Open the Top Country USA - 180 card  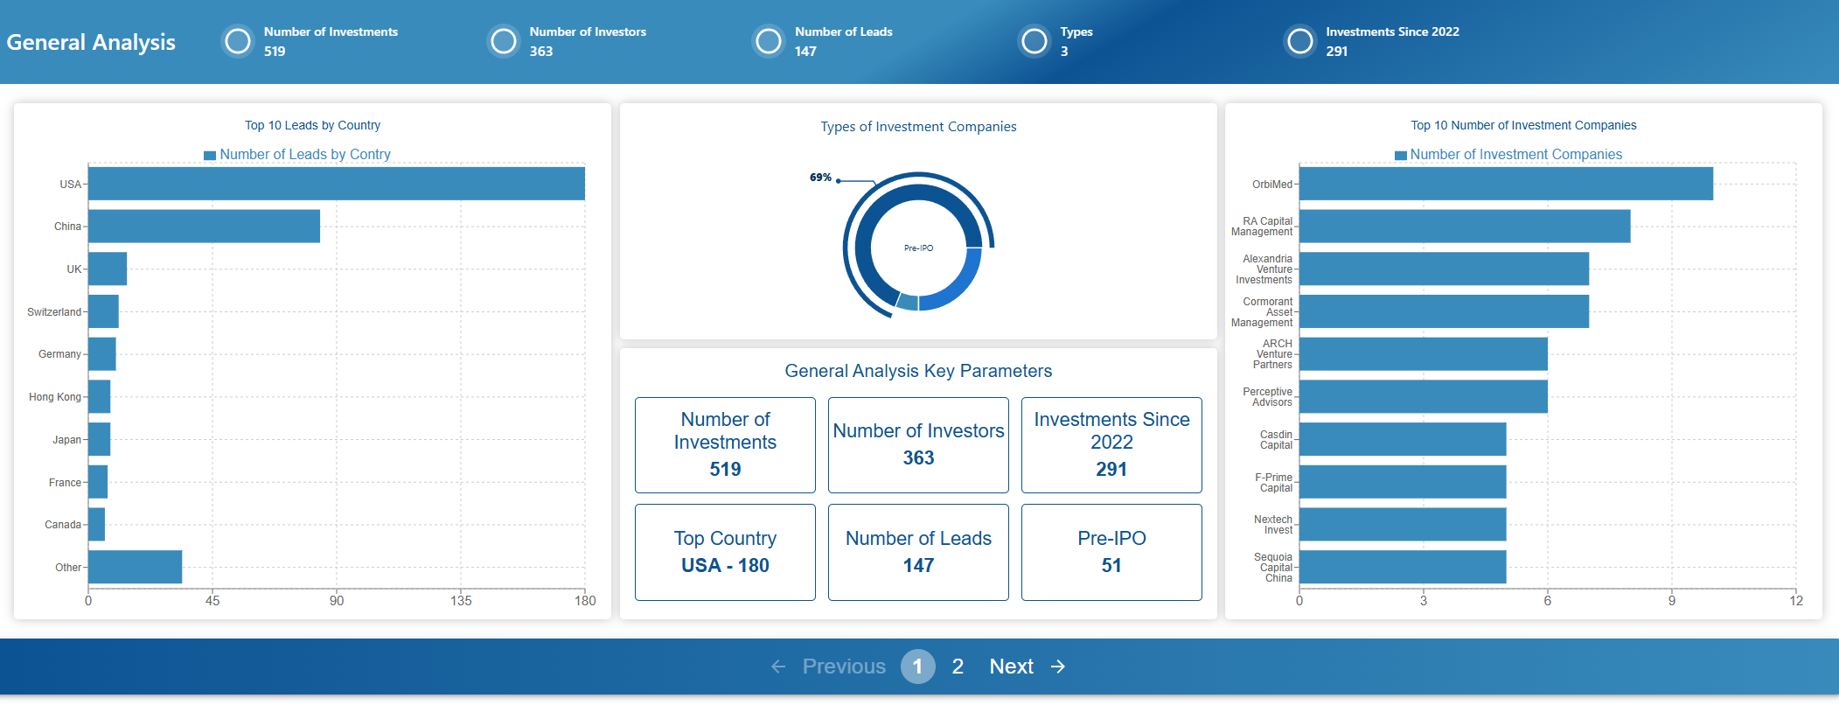pyautogui.click(x=725, y=552)
